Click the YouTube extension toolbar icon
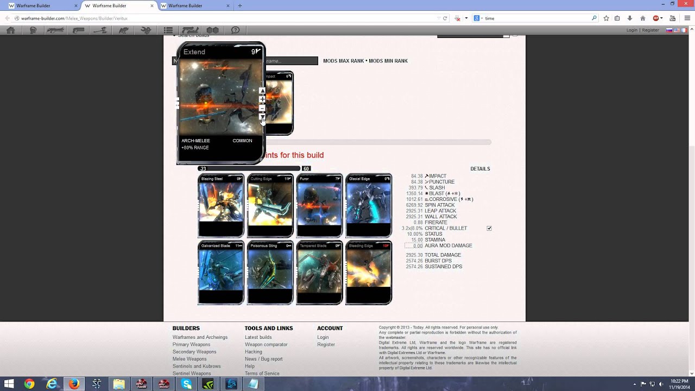This screenshot has width=695, height=391. [673, 18]
